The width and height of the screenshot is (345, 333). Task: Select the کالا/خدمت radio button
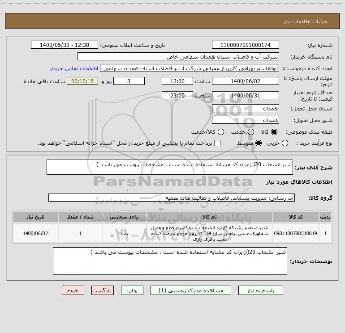pos(221,132)
